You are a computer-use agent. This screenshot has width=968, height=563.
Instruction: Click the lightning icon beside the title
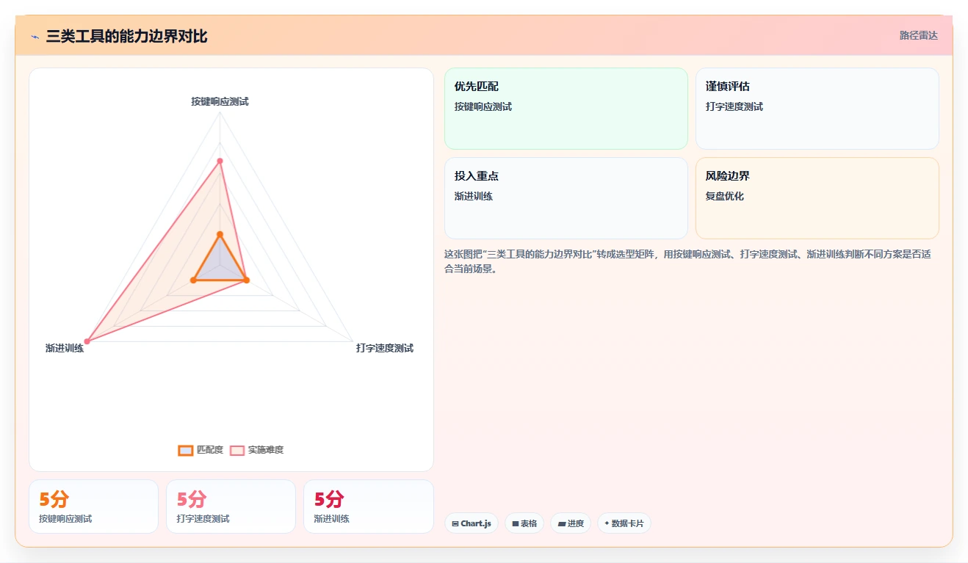[35, 36]
